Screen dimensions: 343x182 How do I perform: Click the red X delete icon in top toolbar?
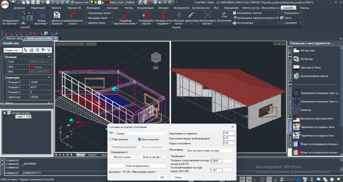(x=150, y=3)
